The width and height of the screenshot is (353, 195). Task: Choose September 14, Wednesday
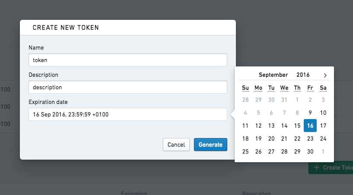point(284,126)
